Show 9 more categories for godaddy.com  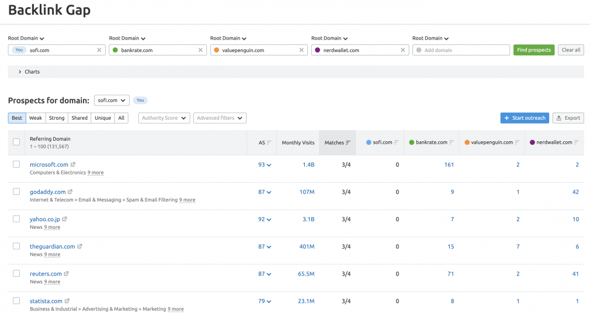(x=187, y=200)
